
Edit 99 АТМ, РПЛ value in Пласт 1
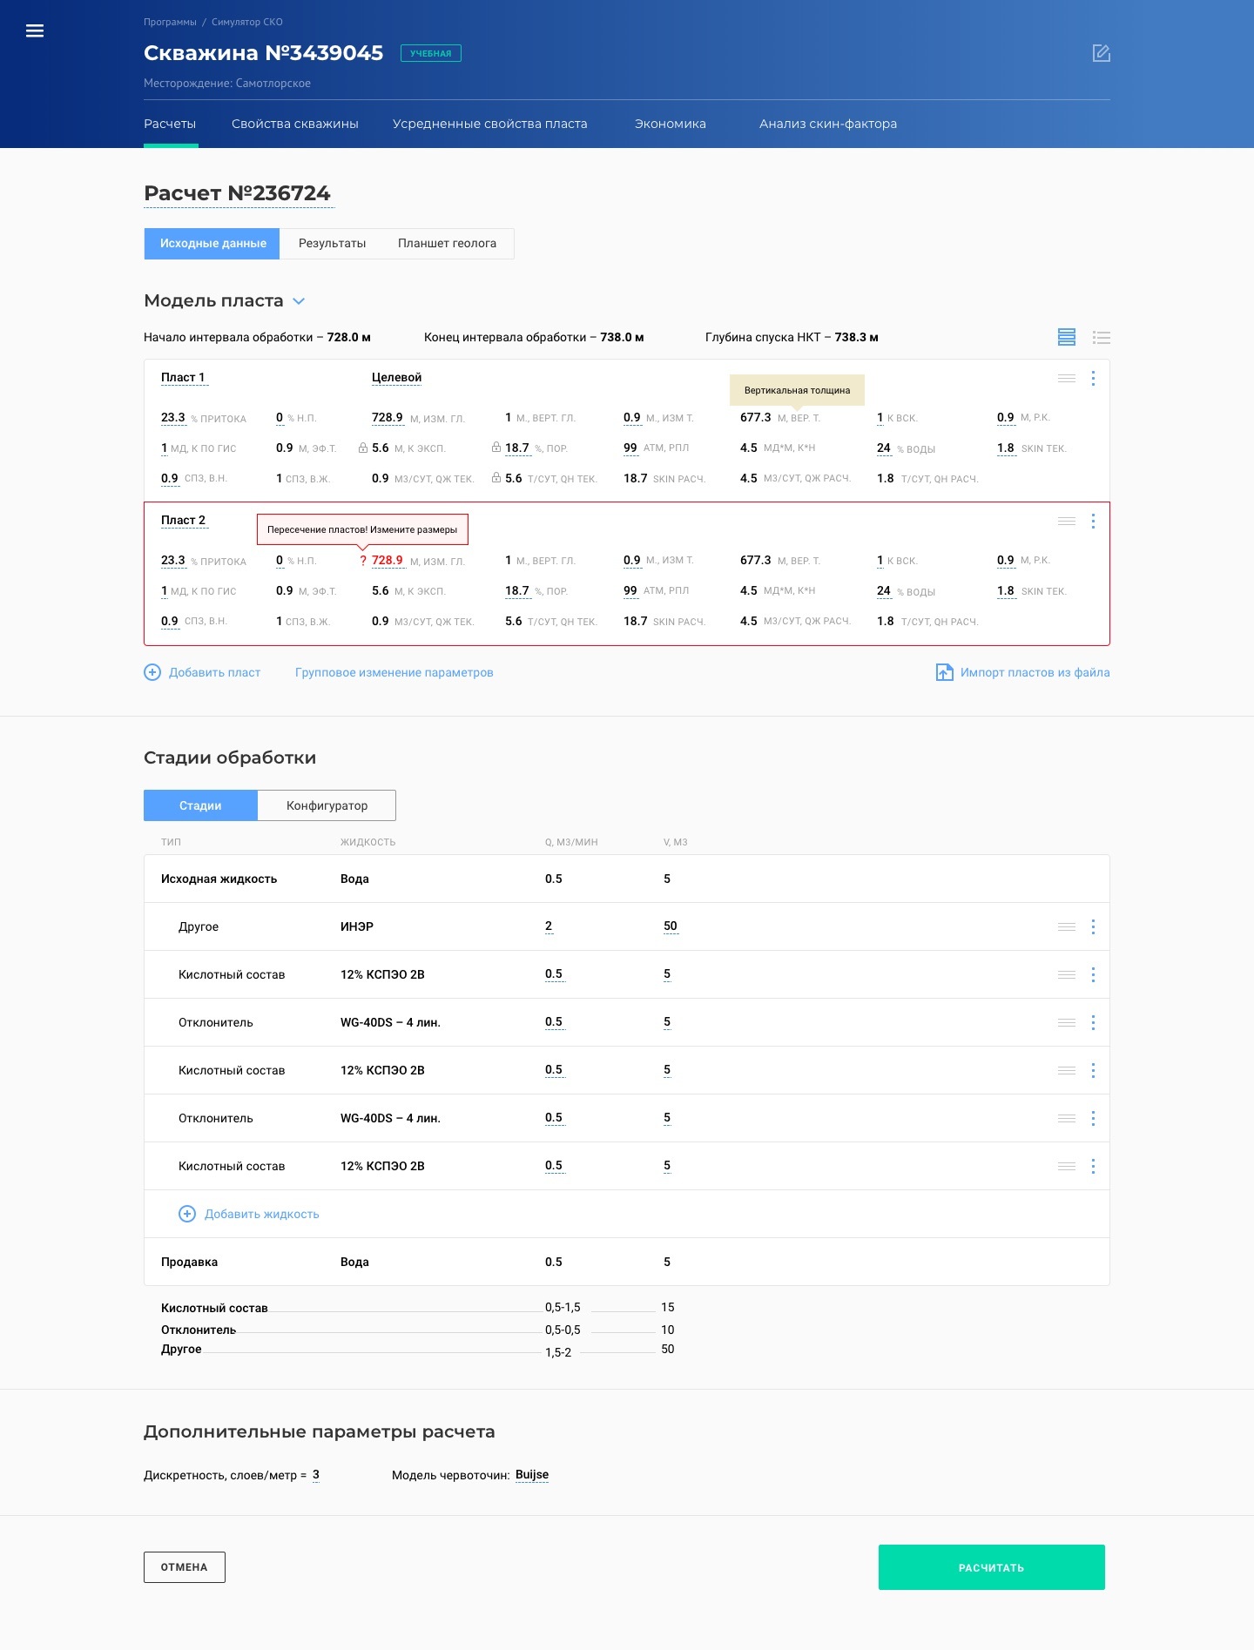click(x=630, y=448)
